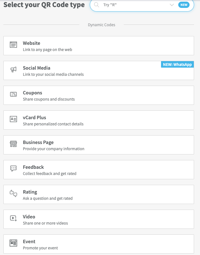Click the Rating thumbs up/down icon
This screenshot has width=200, height=255.
13,193
